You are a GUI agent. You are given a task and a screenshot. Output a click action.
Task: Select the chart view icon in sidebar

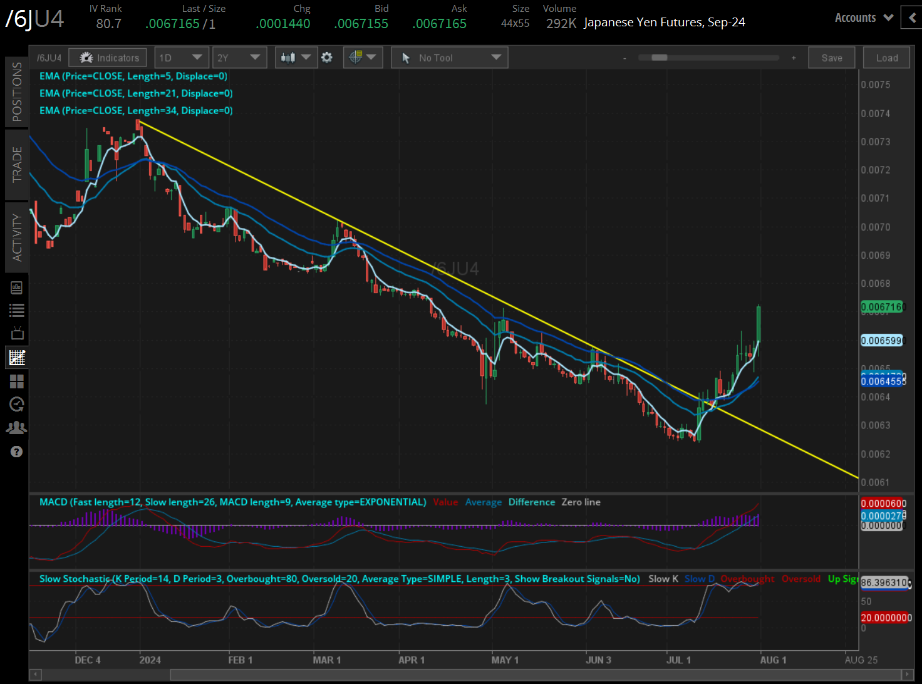[17, 358]
